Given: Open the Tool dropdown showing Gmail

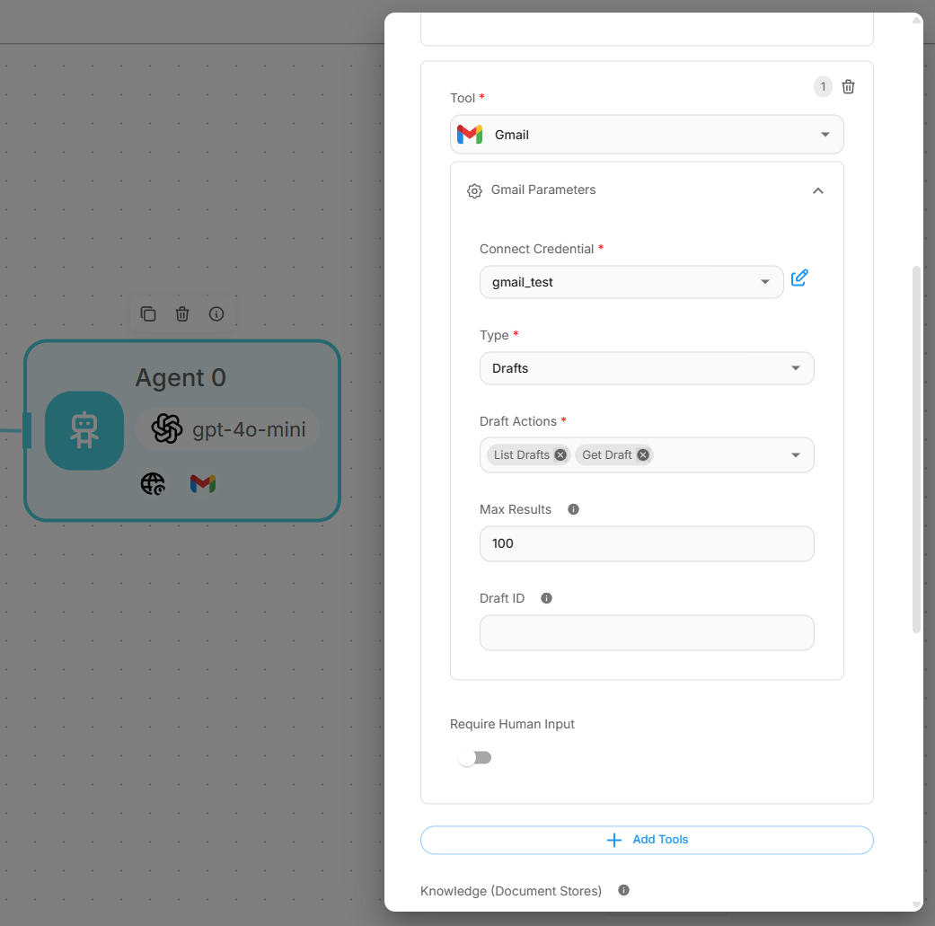Looking at the screenshot, I should tap(647, 135).
